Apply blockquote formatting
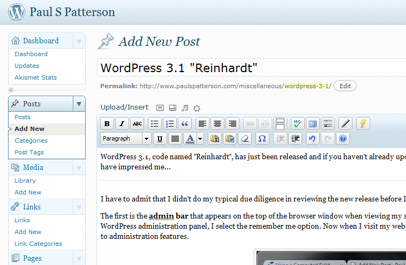This screenshot has width=406, height=265. pyautogui.click(x=185, y=124)
